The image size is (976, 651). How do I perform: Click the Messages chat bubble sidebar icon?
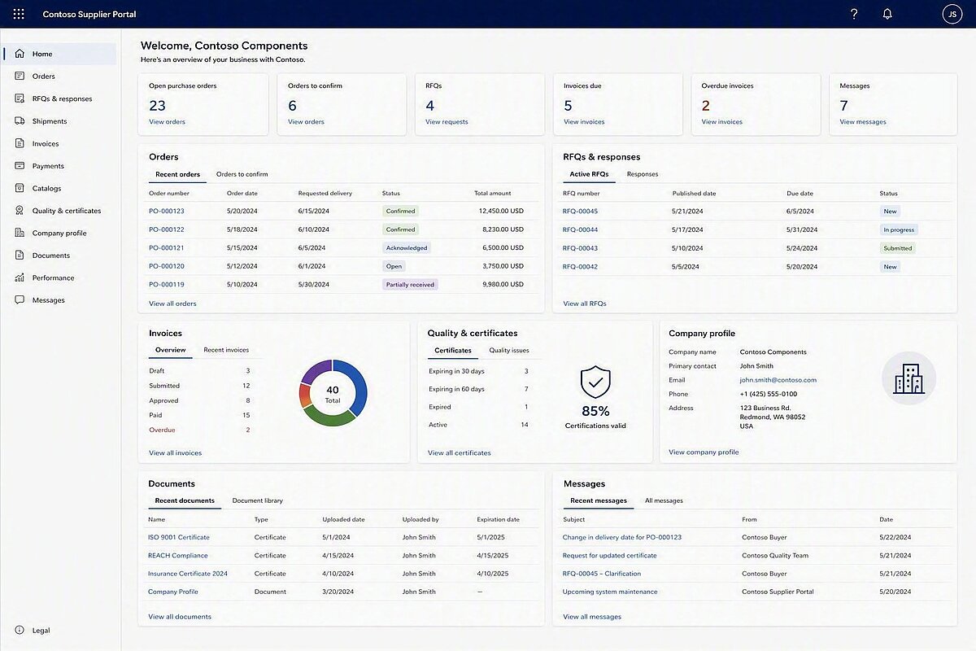click(x=20, y=300)
